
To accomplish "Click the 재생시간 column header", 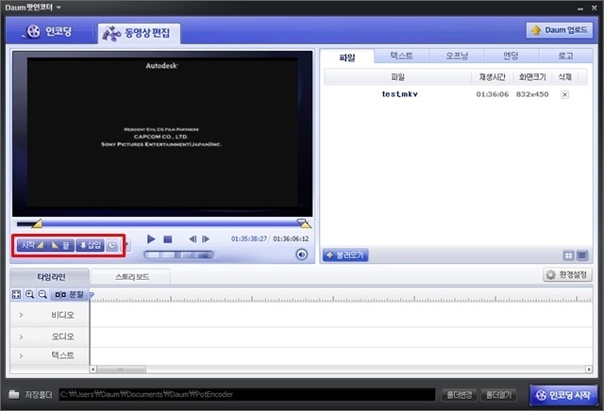I will (492, 77).
